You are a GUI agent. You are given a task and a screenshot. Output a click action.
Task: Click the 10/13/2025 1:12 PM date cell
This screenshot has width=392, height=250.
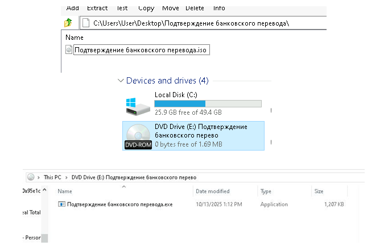pyautogui.click(x=219, y=205)
